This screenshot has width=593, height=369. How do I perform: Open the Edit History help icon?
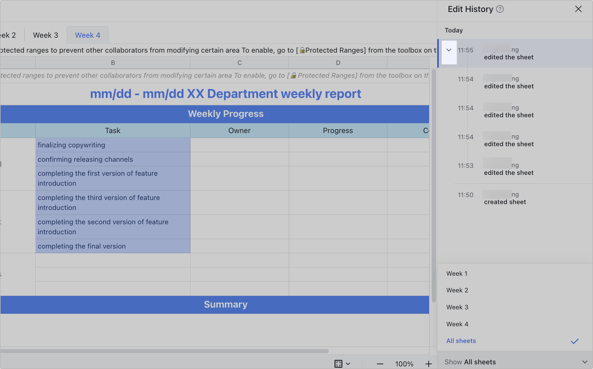click(500, 9)
